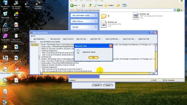Click New Keystore in the toolbar

pyautogui.click(x=55, y=39)
